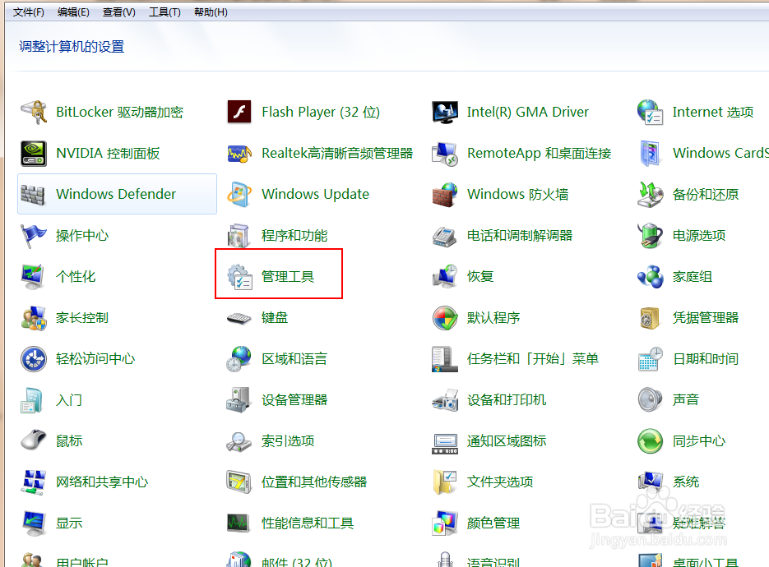Open 文件夹选项 link
The width and height of the screenshot is (769, 567).
click(x=500, y=482)
